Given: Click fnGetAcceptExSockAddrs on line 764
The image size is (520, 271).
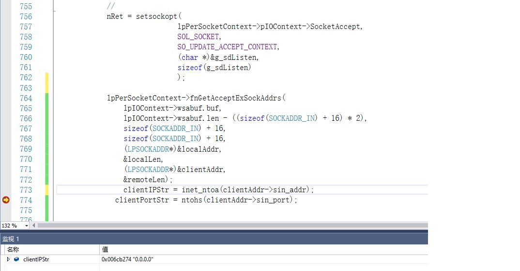Looking at the screenshot, I should 235,98.
